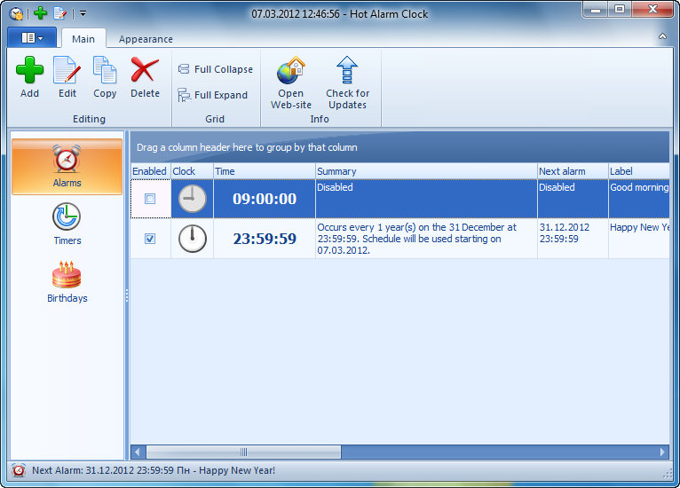Click Full Expand in Grid group
This screenshot has height=488, width=680.
[x=213, y=95]
